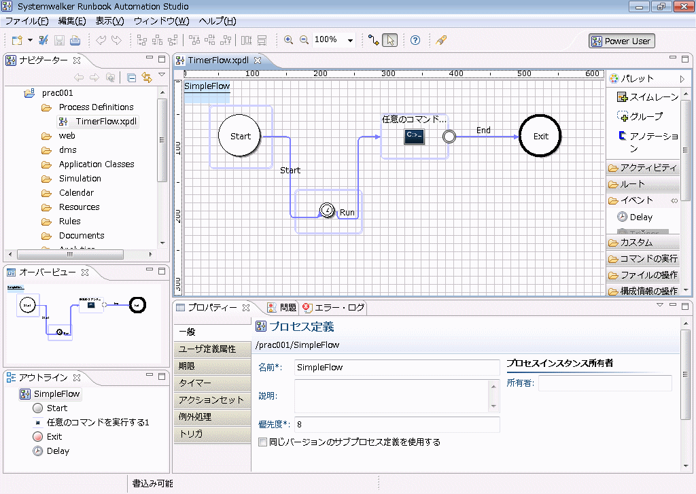Expand the ルート palette drawer
696x494 pixels.
[643, 183]
